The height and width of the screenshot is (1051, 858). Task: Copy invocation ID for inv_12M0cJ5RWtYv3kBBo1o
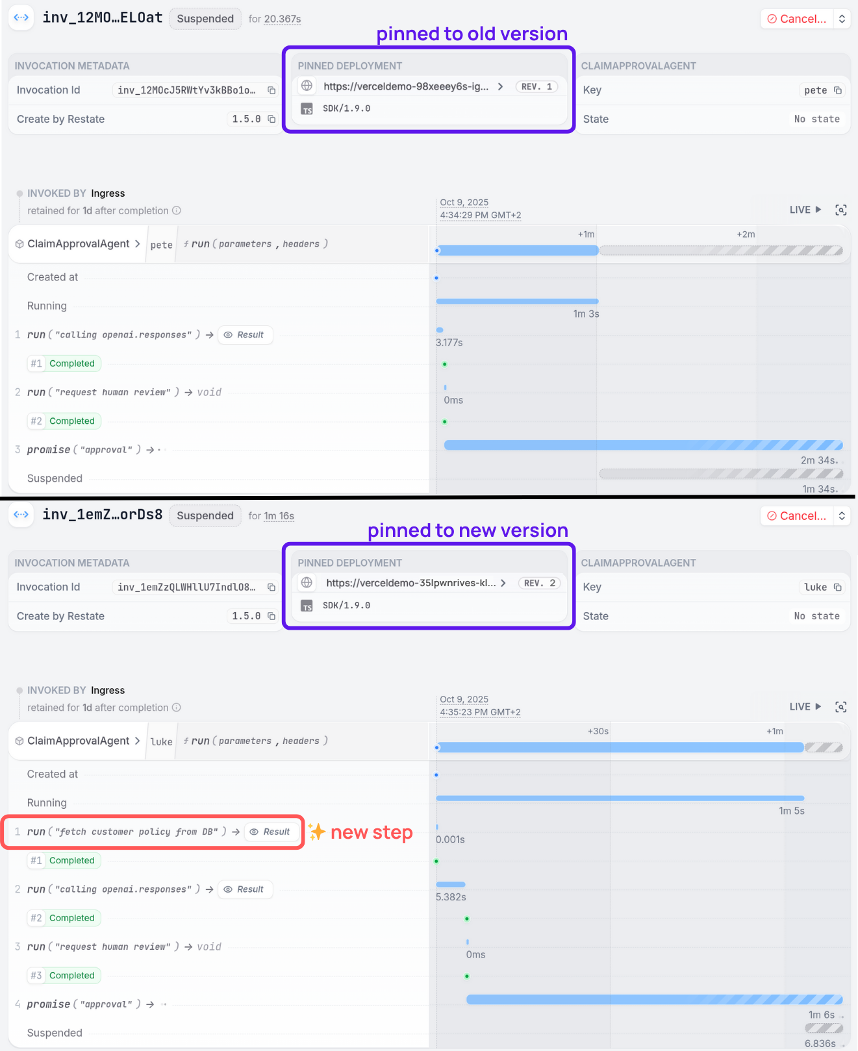pos(271,90)
